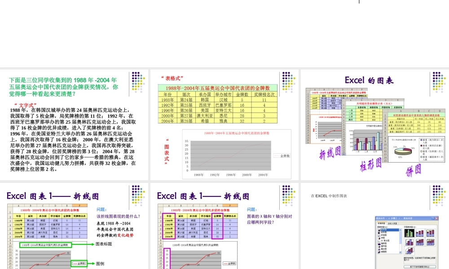Click the '图例' annotation label
The height and width of the screenshot is (269, 449).
[100, 264]
